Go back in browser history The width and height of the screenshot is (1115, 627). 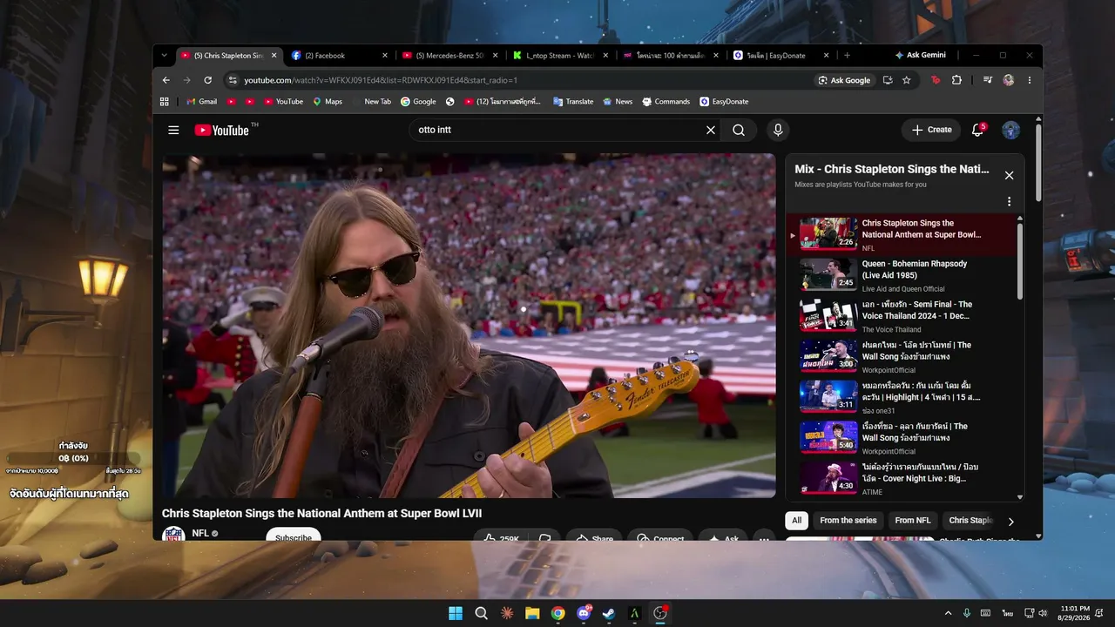click(x=166, y=80)
